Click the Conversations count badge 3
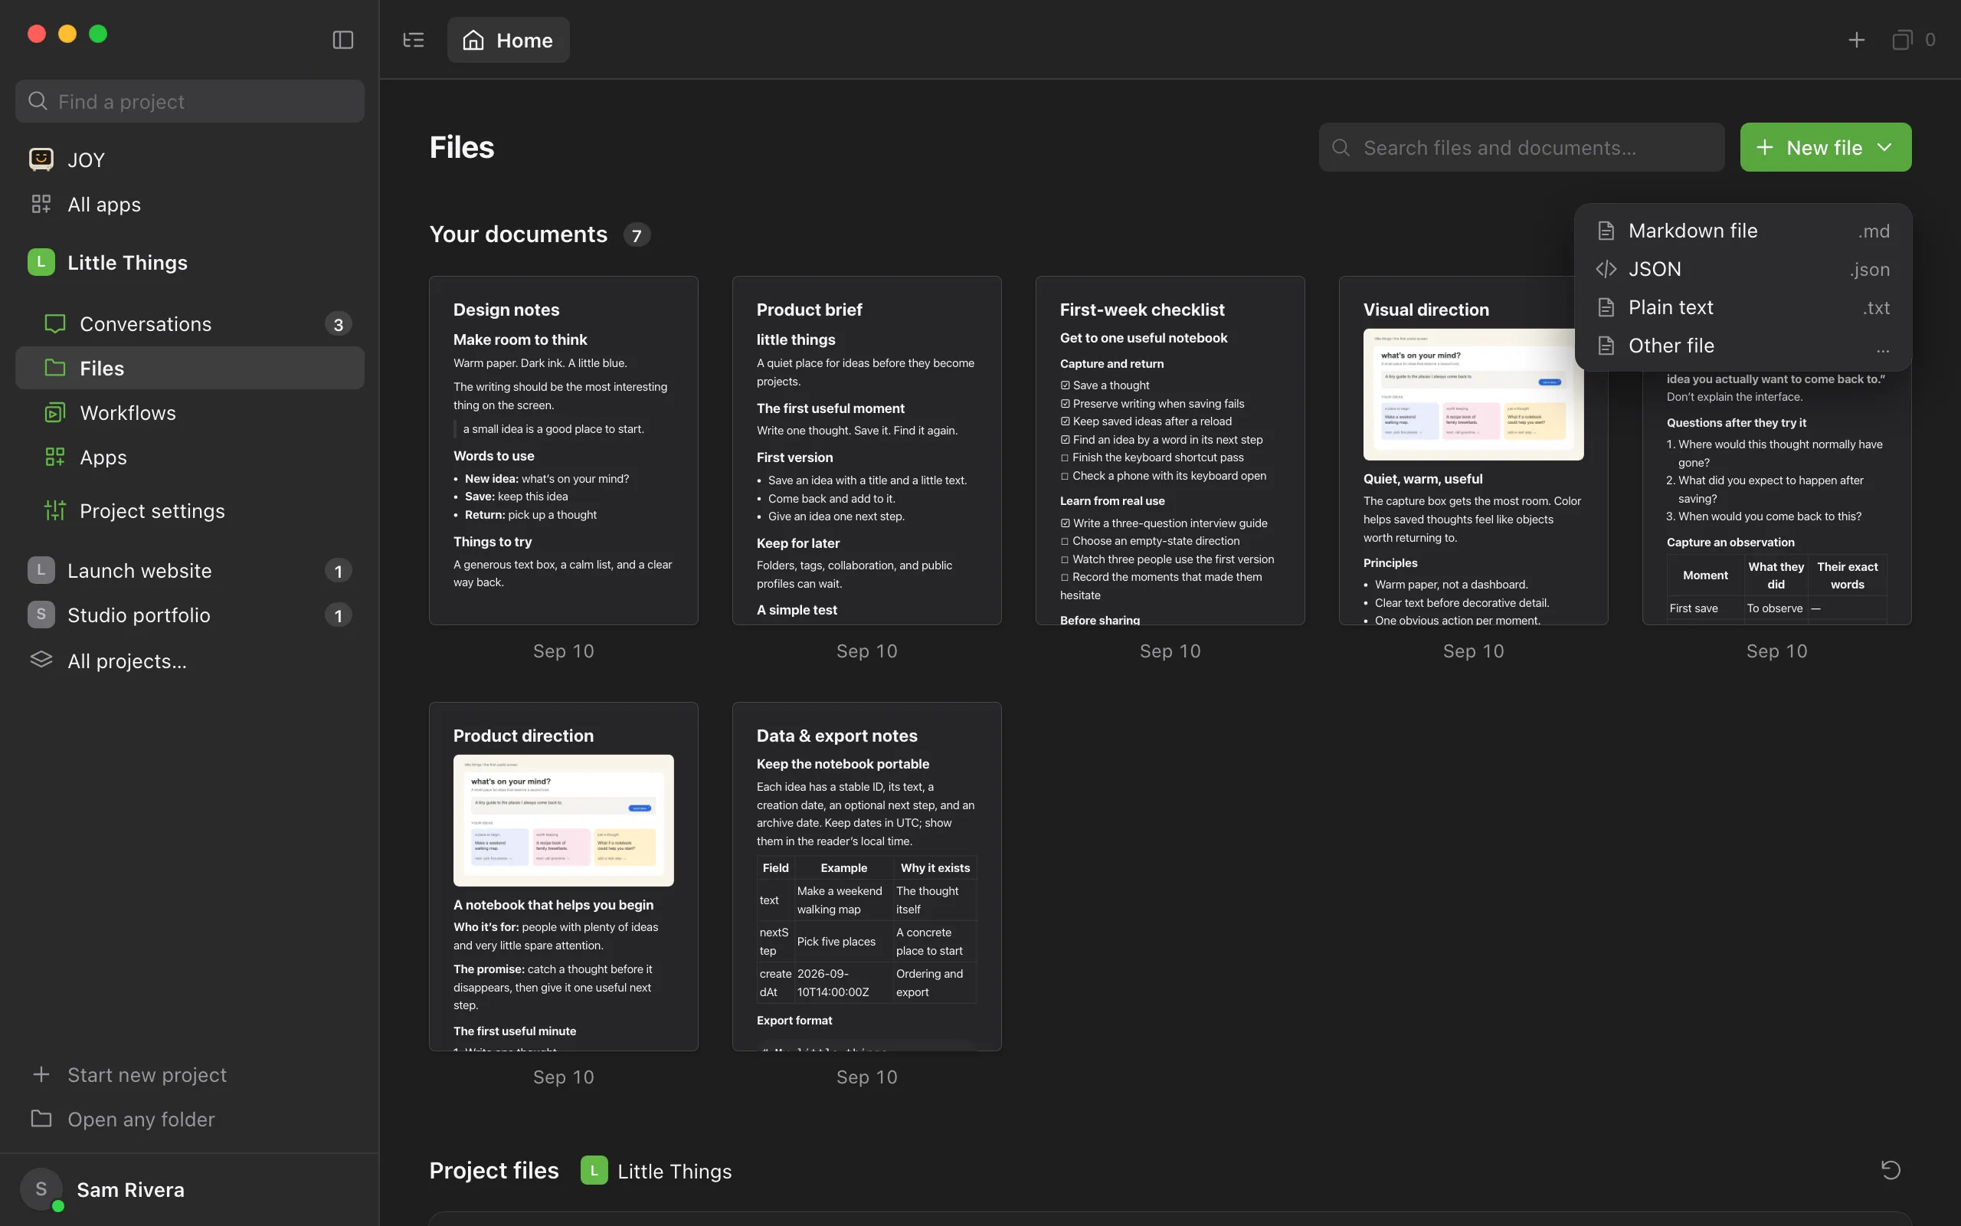The height and width of the screenshot is (1226, 1961). 338,324
